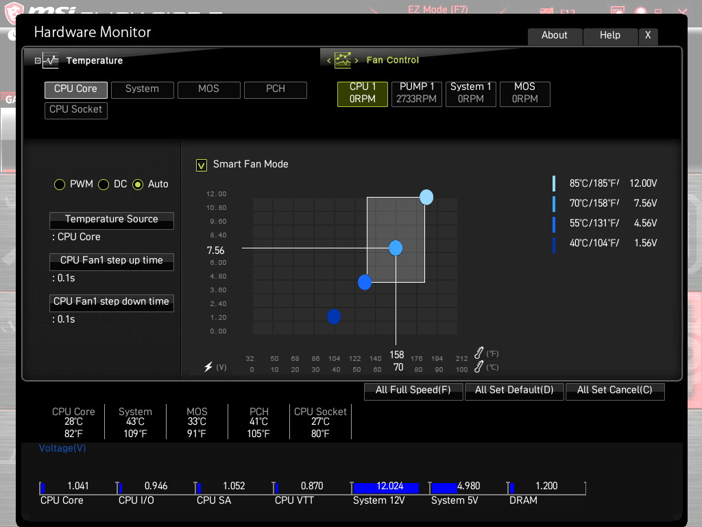Image resolution: width=702 pixels, height=527 pixels.
Task: Switch to the PUMP 1 fan tab
Action: click(416, 93)
